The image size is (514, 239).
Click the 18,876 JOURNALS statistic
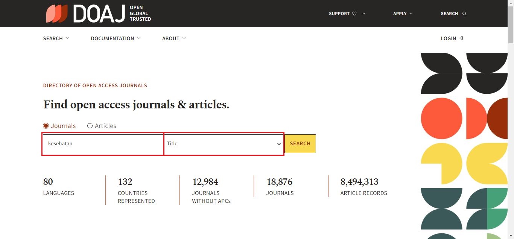(x=280, y=187)
